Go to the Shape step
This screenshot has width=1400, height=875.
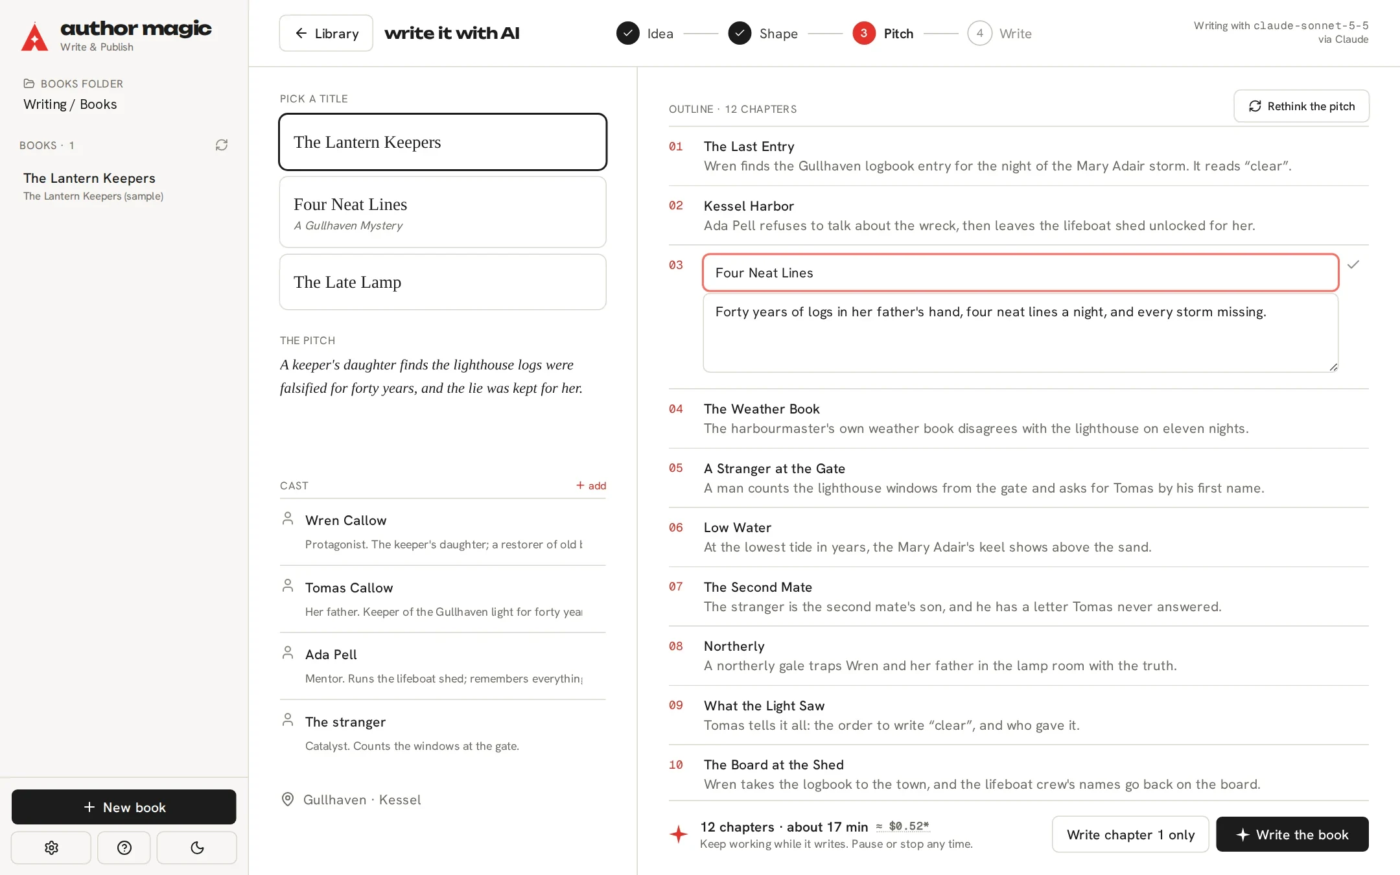(x=763, y=34)
